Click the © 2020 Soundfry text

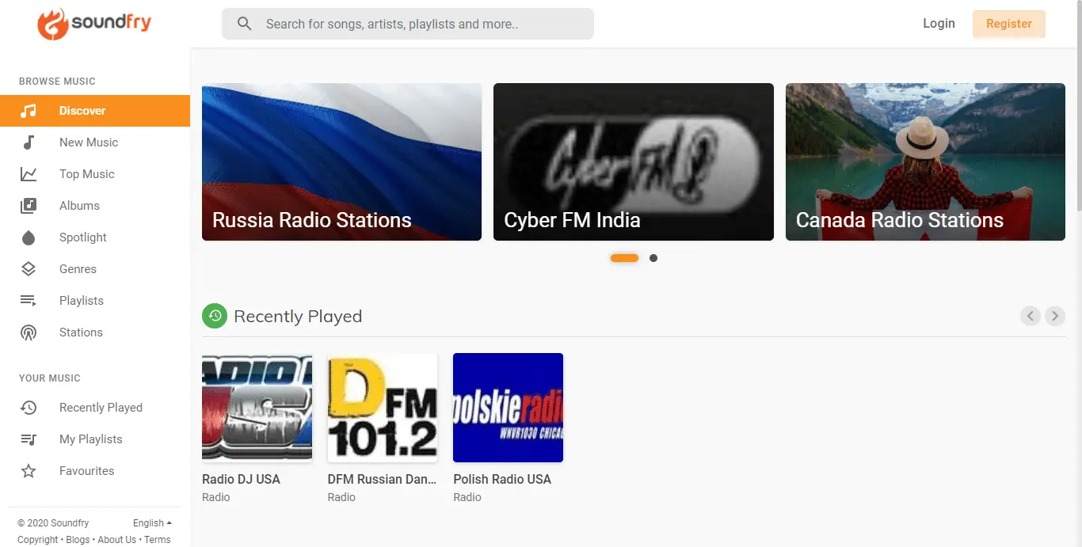(53, 523)
